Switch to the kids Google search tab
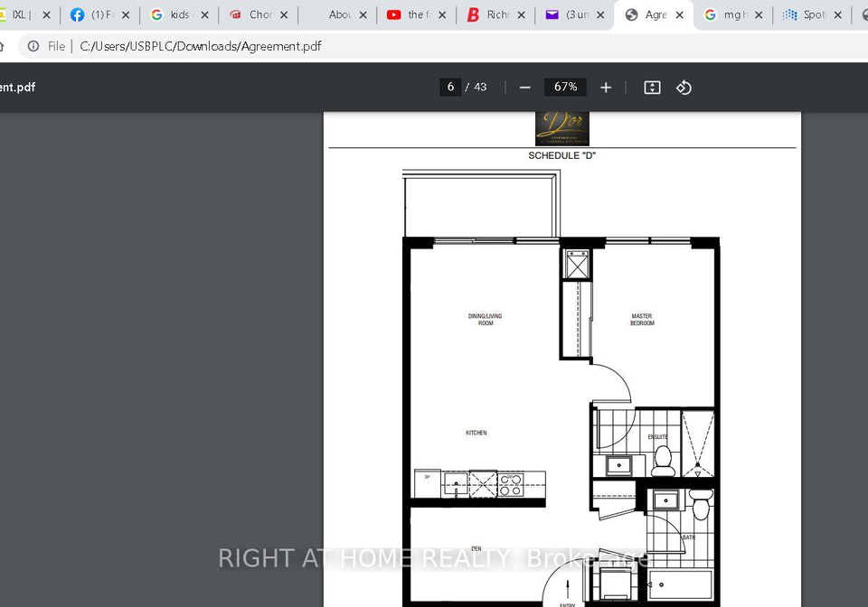Screen dimensions: 868x607 (172, 15)
